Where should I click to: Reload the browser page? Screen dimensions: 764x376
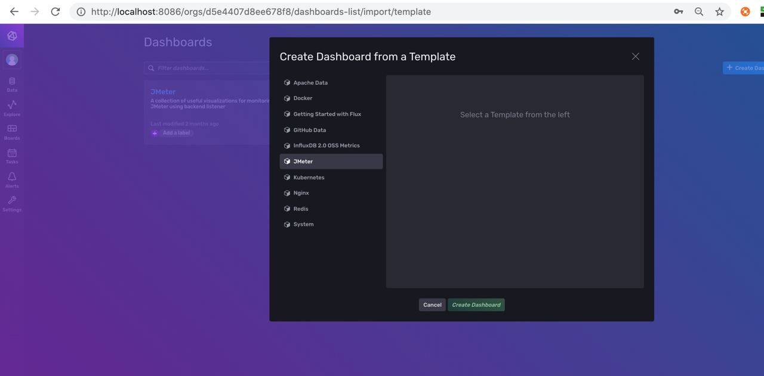[x=56, y=11]
